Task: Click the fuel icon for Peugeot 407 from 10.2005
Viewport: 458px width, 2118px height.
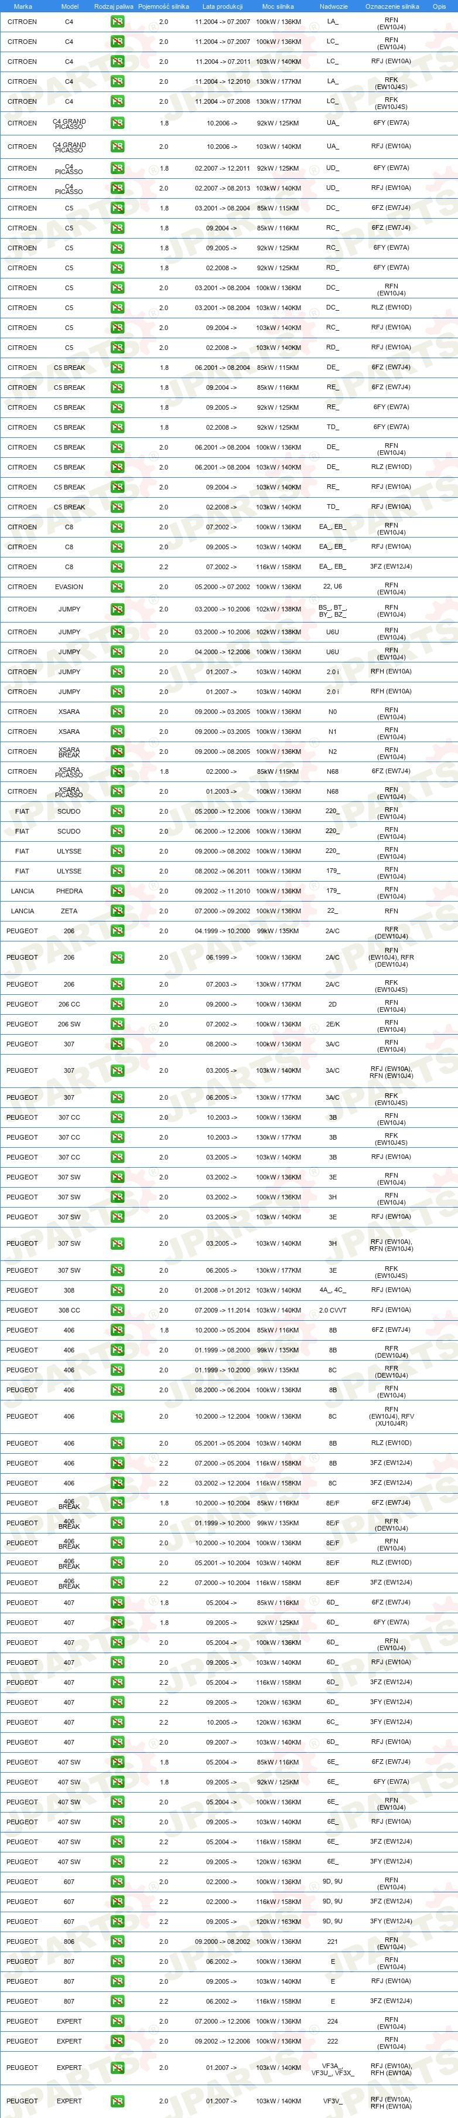Action: [117, 1722]
